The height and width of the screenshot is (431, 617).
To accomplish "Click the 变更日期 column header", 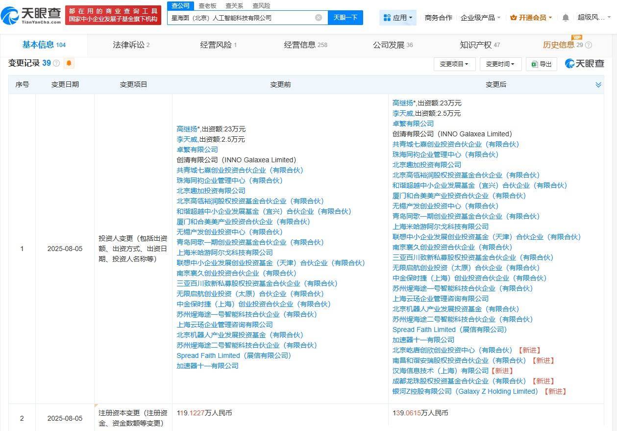I will [x=65, y=85].
